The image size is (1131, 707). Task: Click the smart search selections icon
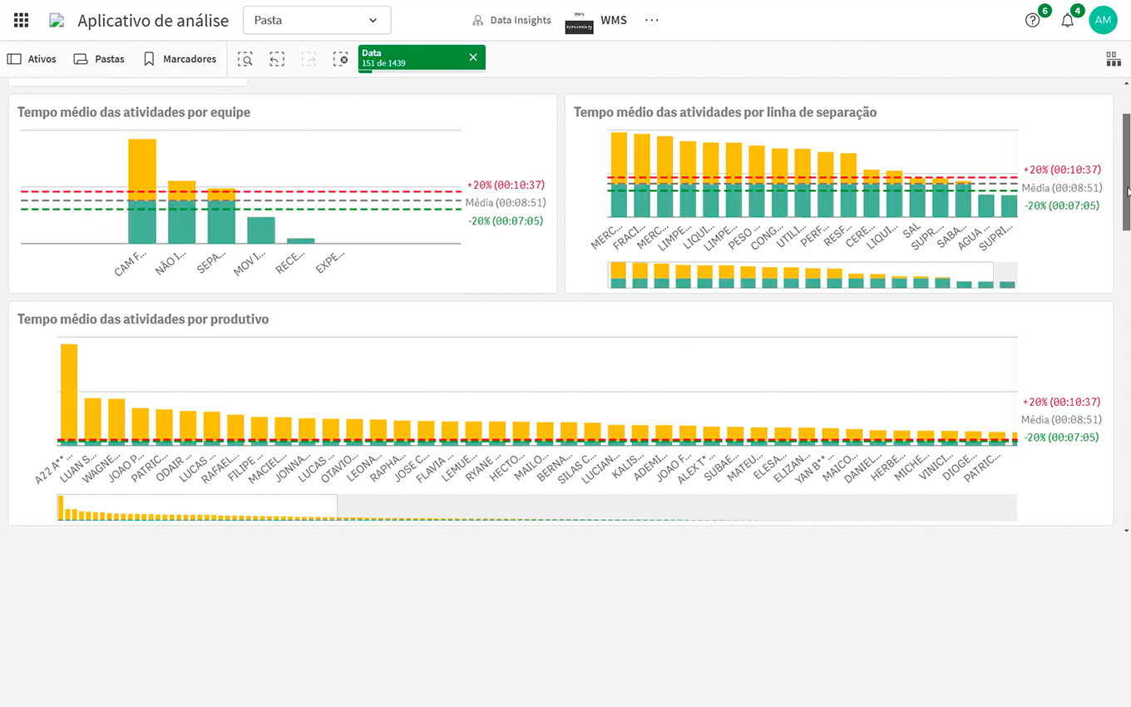coord(244,59)
